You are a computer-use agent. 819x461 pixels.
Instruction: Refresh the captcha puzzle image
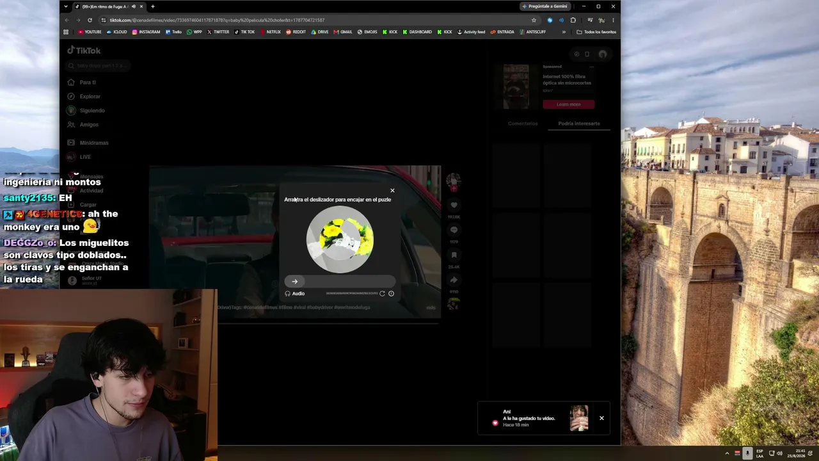(382, 293)
